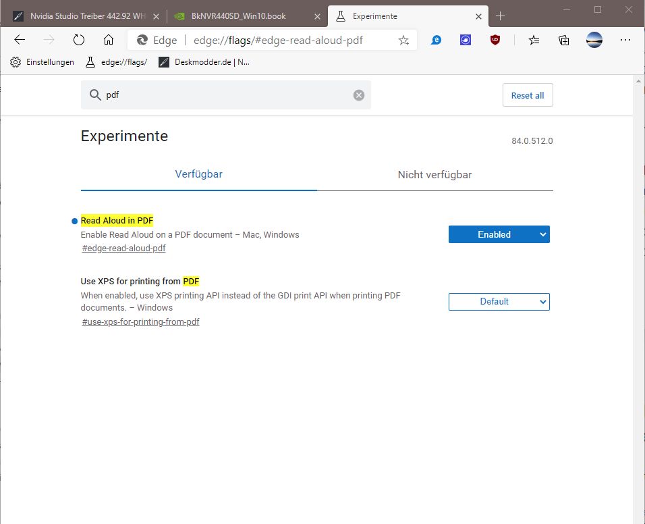Click the search magnifier icon
645x524 pixels.
coord(95,95)
